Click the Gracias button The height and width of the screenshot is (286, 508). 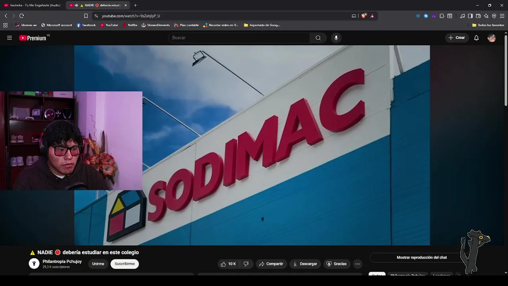coord(337,264)
